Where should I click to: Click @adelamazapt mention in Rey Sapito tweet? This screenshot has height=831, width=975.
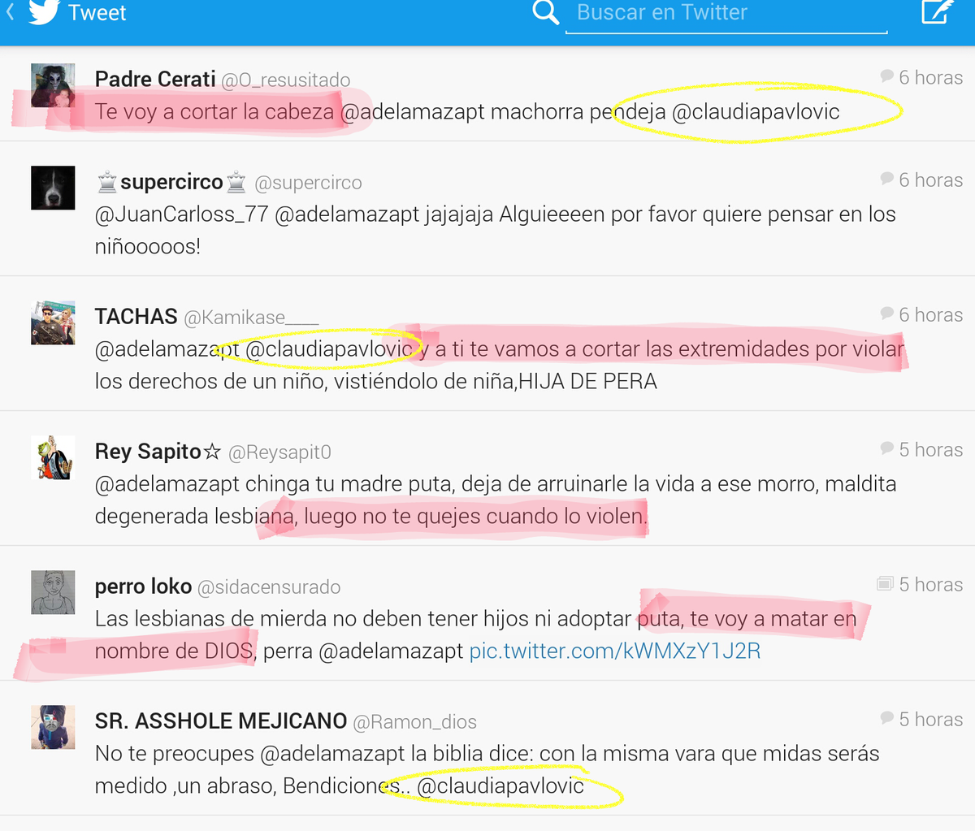pyautogui.click(x=167, y=484)
